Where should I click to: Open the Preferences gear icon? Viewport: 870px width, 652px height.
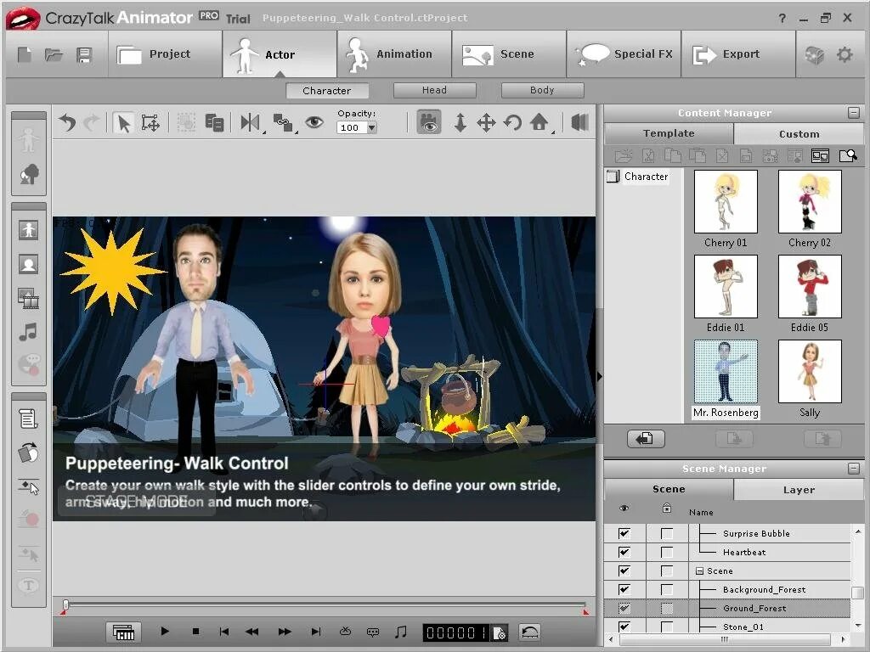coord(845,54)
